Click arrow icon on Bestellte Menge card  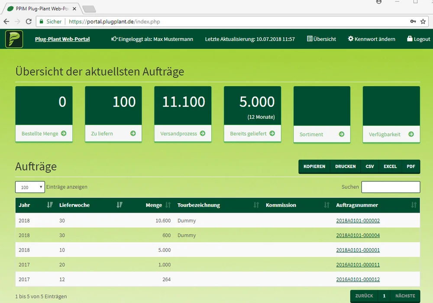click(64, 134)
